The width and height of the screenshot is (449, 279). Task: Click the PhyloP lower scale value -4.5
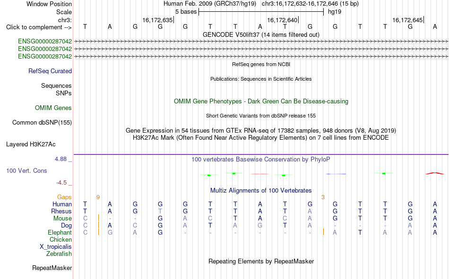click(61, 183)
